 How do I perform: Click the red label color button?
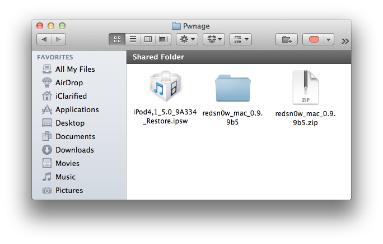[315, 40]
